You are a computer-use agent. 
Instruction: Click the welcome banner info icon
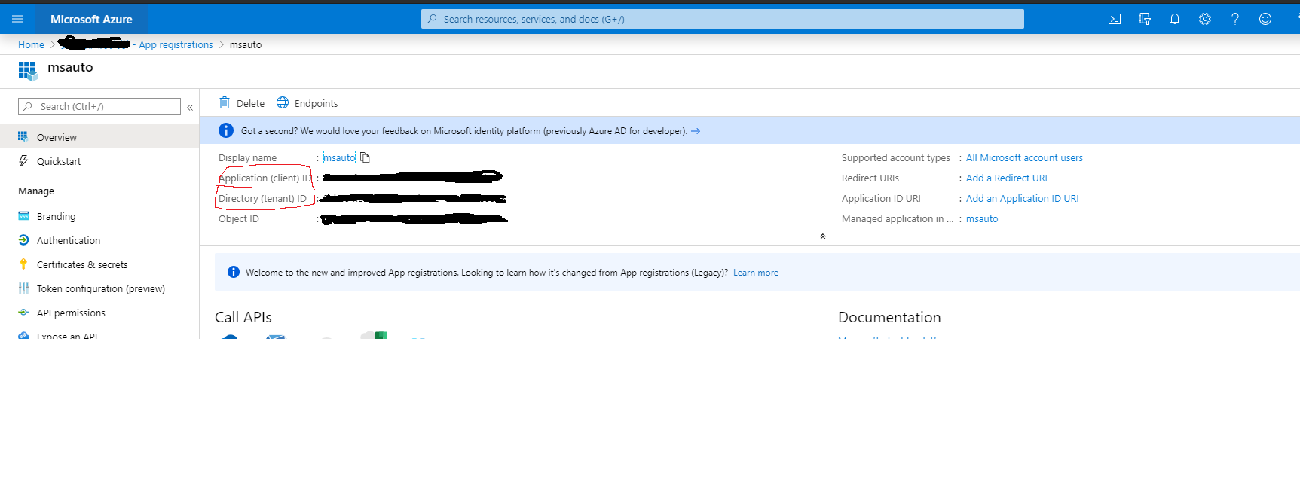pos(234,272)
